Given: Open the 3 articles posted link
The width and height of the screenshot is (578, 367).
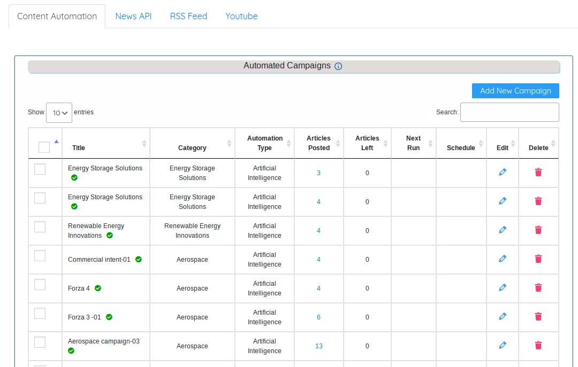Looking at the screenshot, I should tap(318, 173).
